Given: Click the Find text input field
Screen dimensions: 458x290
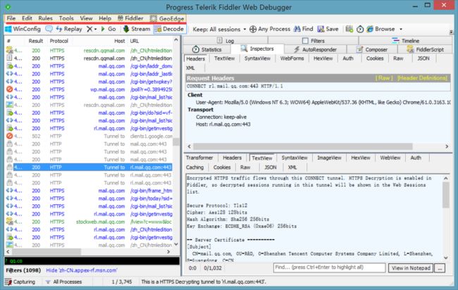Looking at the screenshot, I should coord(329,267).
